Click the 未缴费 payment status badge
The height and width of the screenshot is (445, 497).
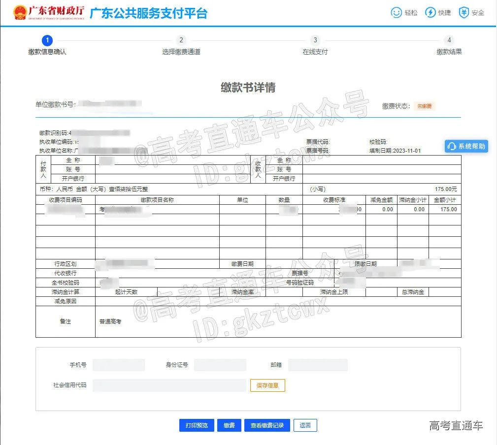[424, 106]
